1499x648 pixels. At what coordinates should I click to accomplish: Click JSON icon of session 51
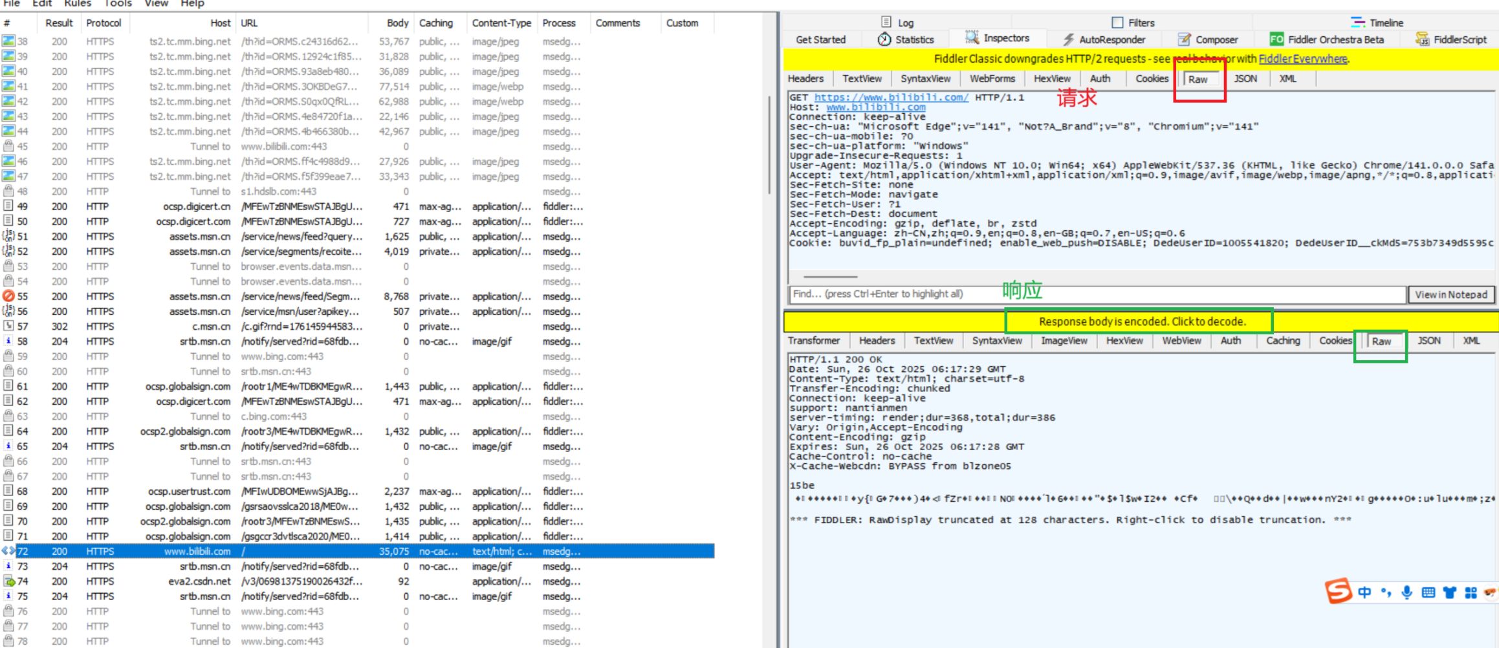[8, 236]
